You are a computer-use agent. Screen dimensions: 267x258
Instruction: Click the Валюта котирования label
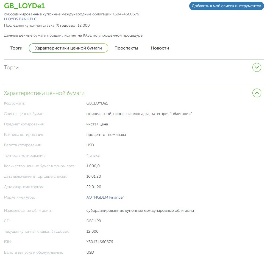(23, 145)
